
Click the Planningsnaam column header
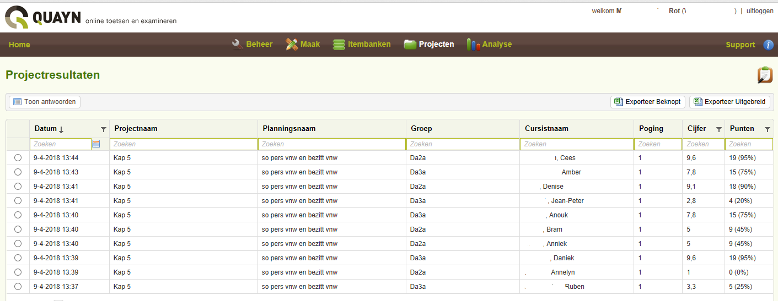click(289, 129)
